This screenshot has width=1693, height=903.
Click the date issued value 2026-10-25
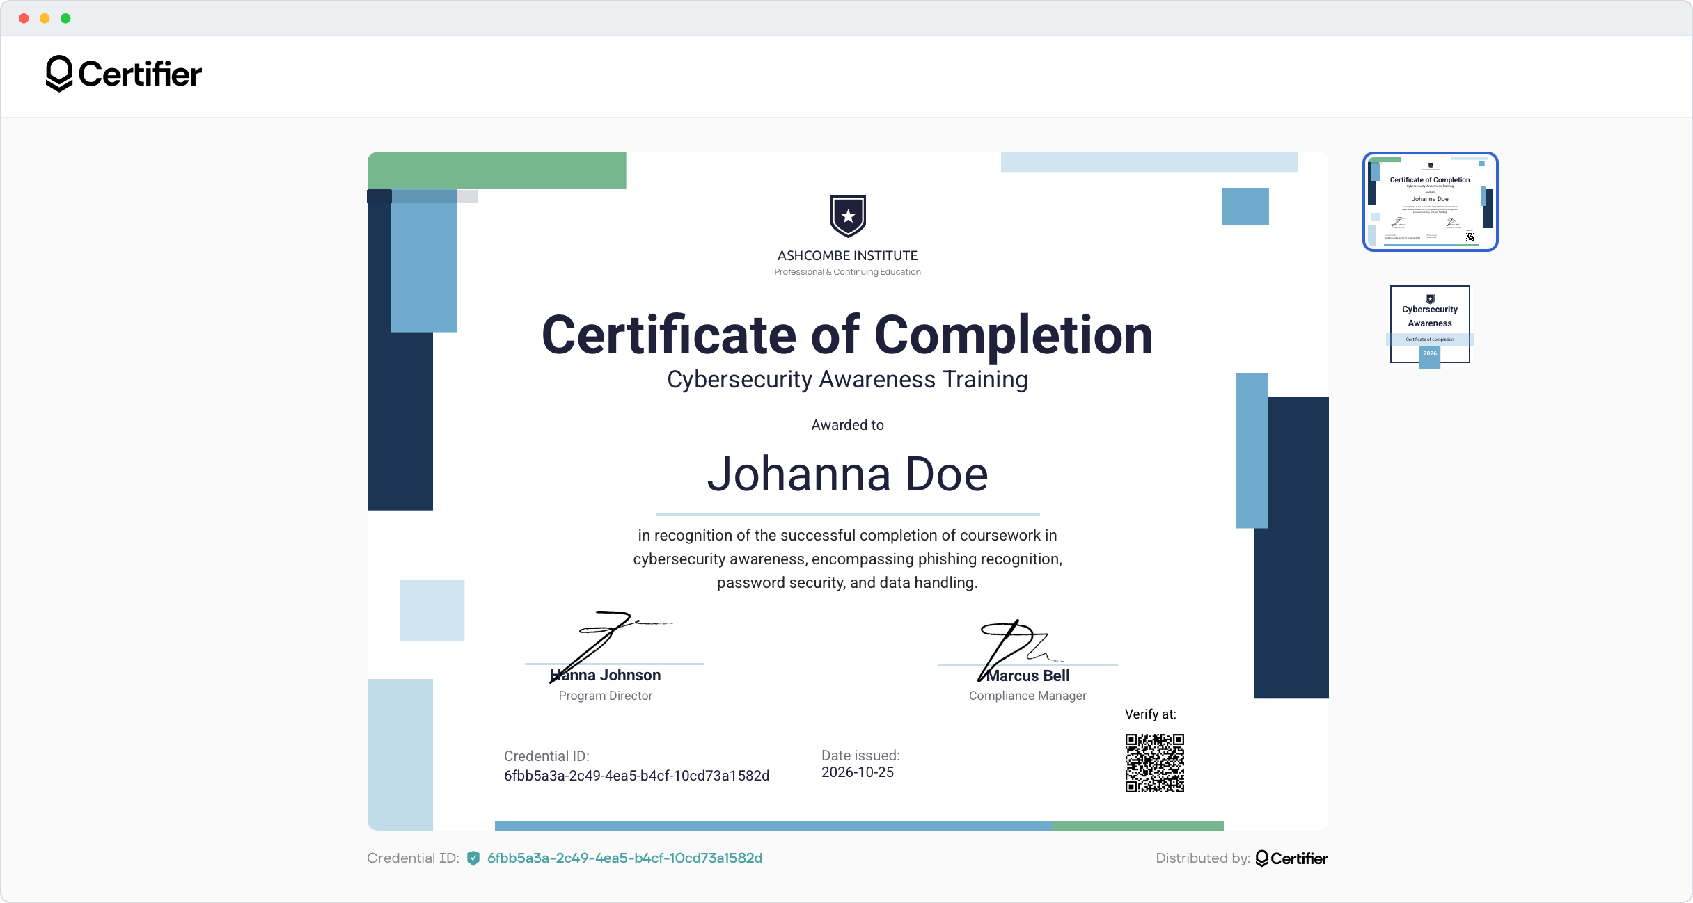(x=858, y=772)
